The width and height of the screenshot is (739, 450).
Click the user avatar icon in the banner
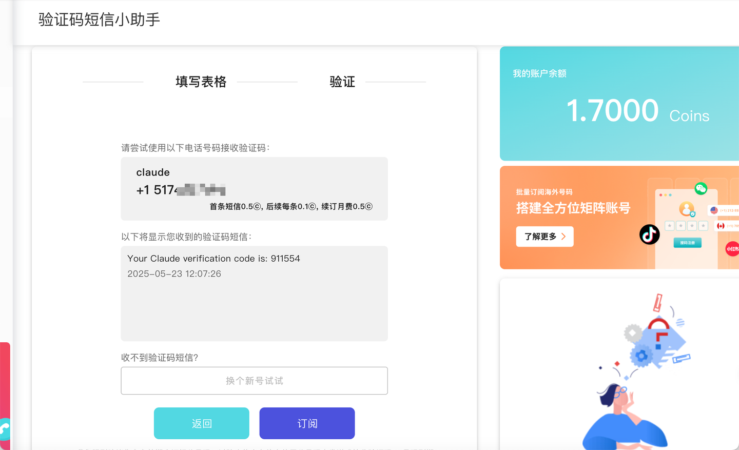(x=687, y=209)
